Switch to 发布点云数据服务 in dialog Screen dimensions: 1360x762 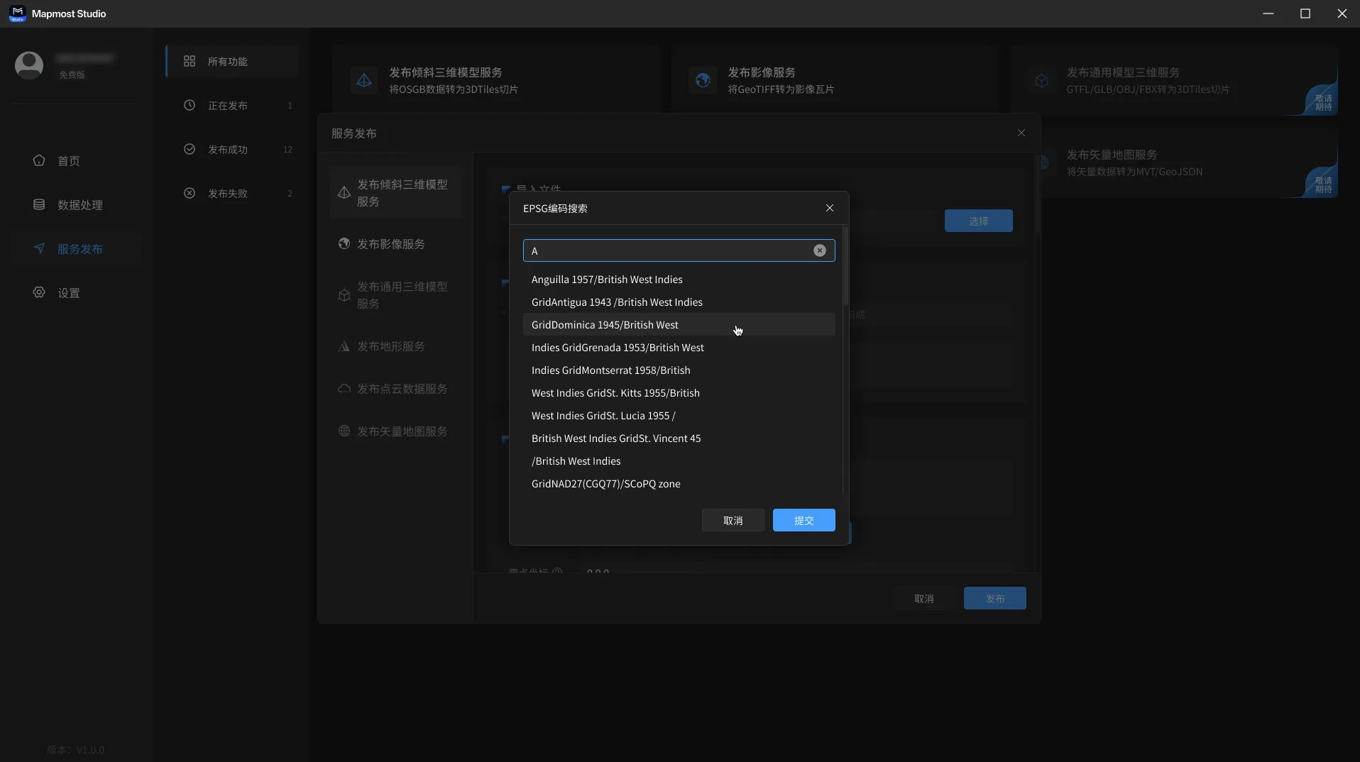(x=396, y=389)
